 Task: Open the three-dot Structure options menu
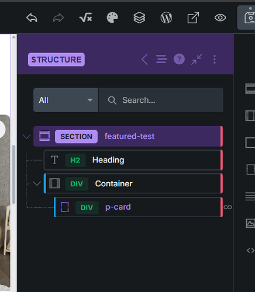pyautogui.click(x=215, y=59)
